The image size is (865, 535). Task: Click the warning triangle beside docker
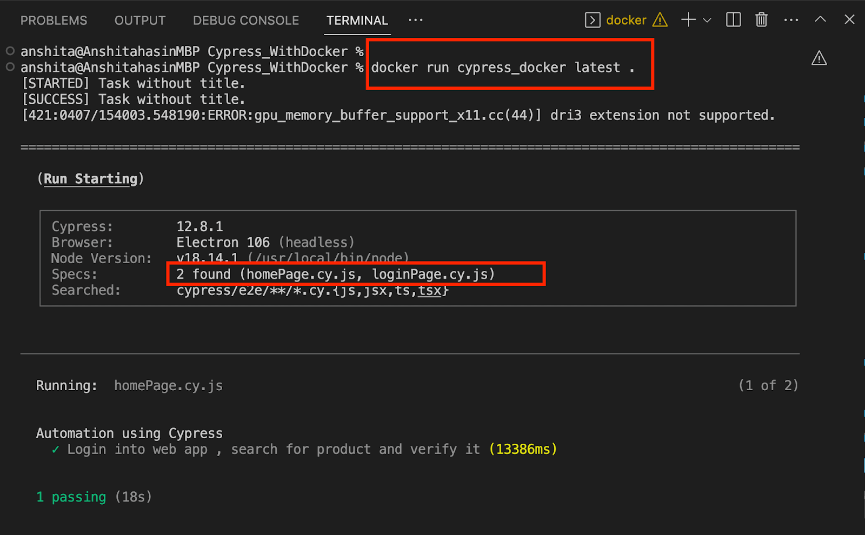660,20
